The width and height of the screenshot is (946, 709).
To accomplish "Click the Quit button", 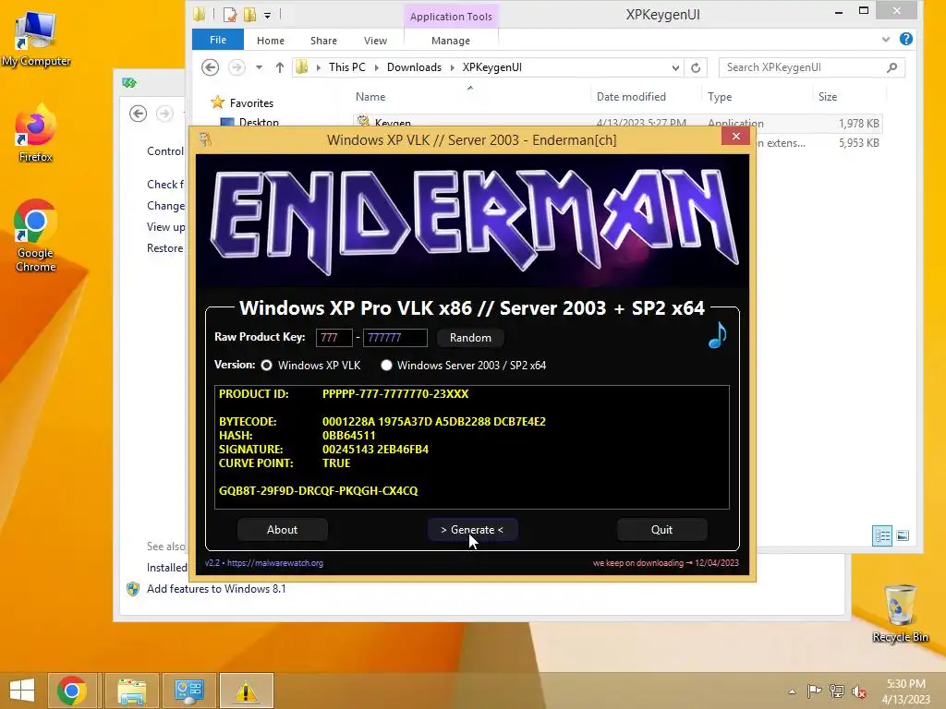I will point(661,529).
